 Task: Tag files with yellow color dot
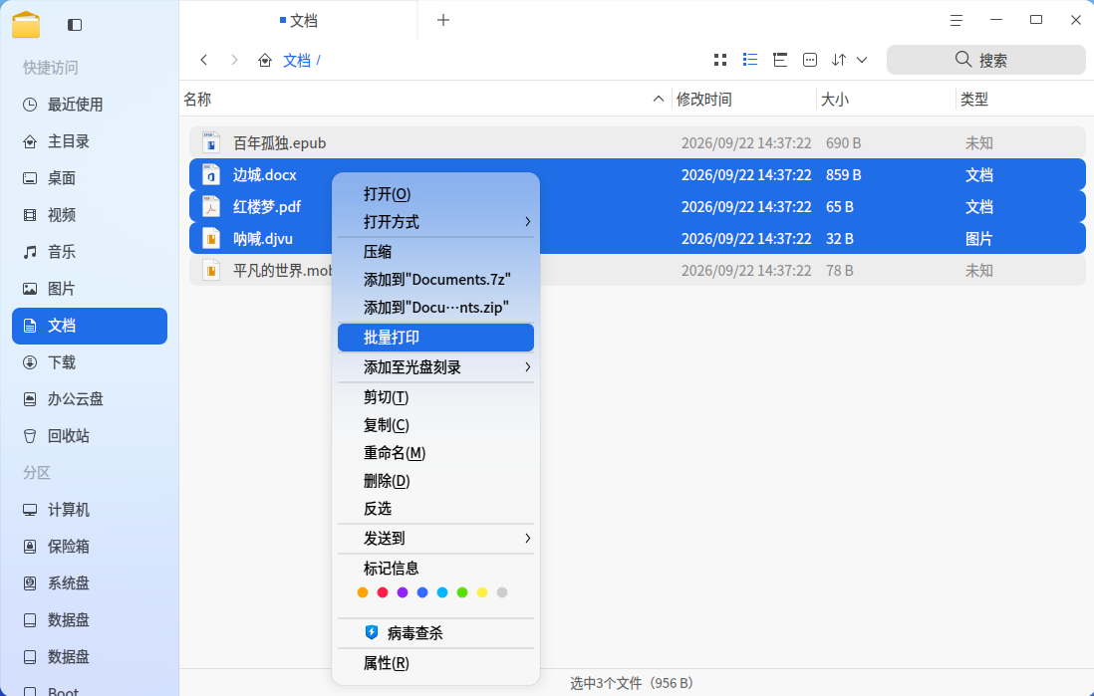(482, 592)
